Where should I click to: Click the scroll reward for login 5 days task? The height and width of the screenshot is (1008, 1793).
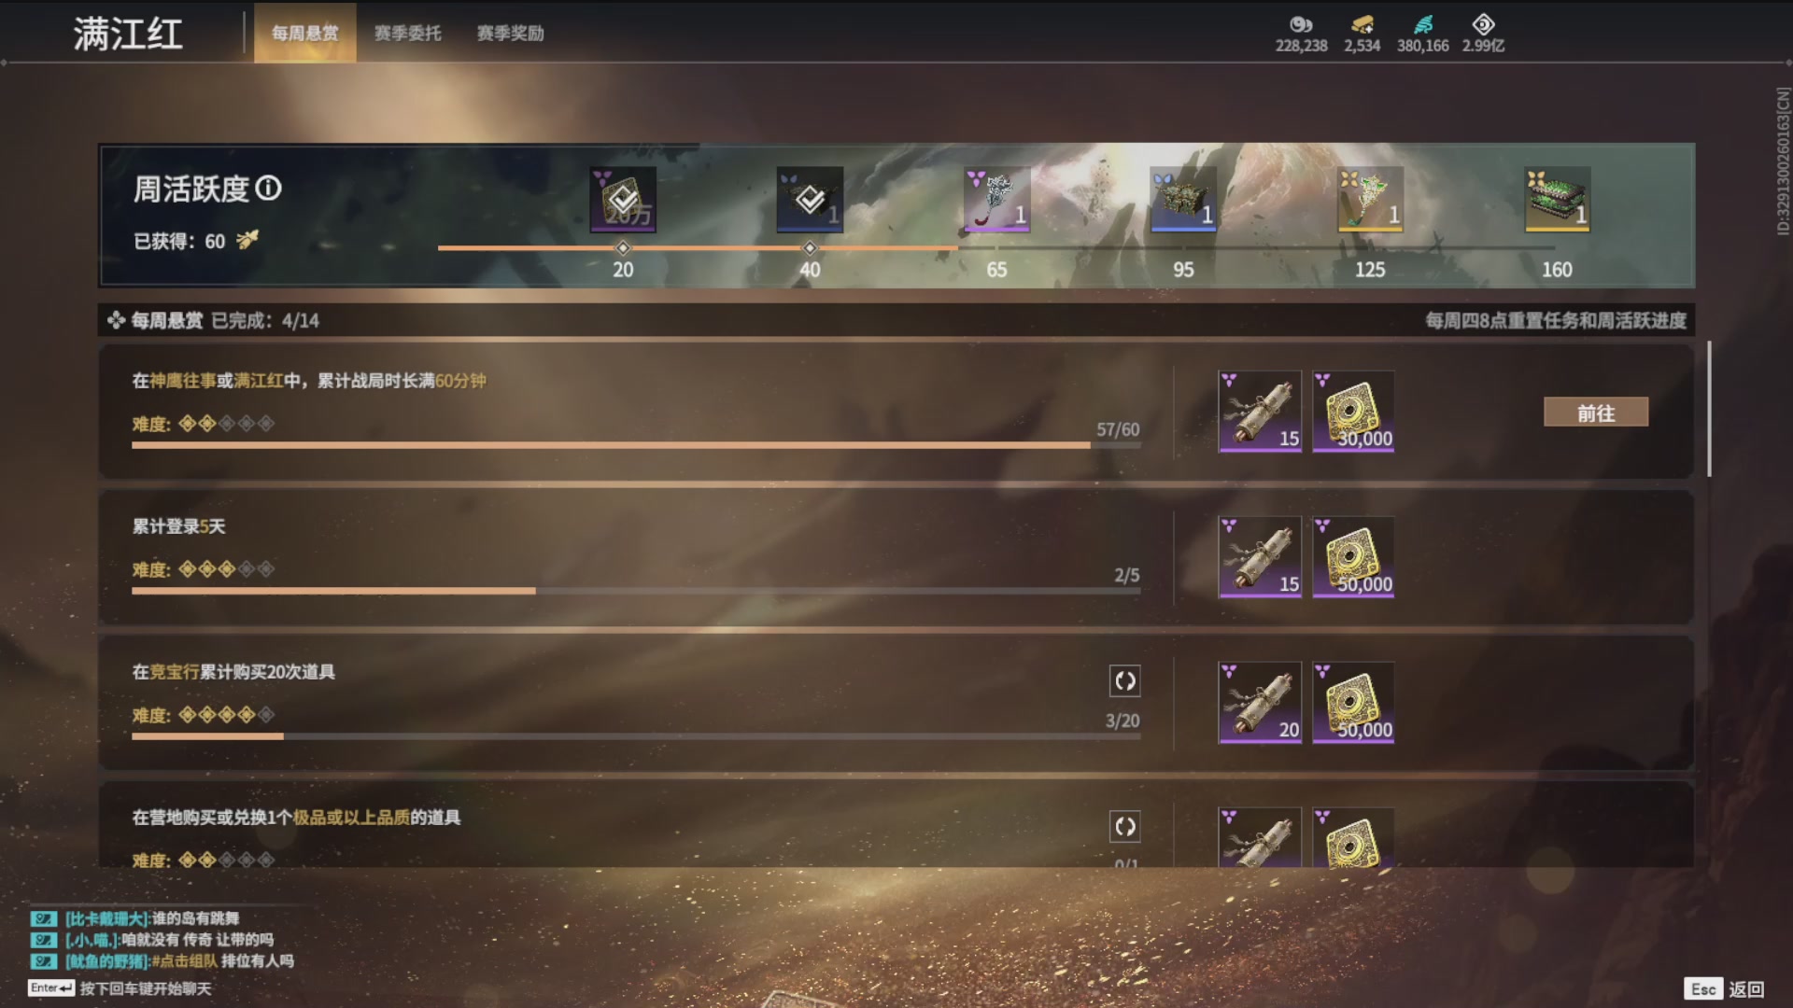click(x=1260, y=557)
